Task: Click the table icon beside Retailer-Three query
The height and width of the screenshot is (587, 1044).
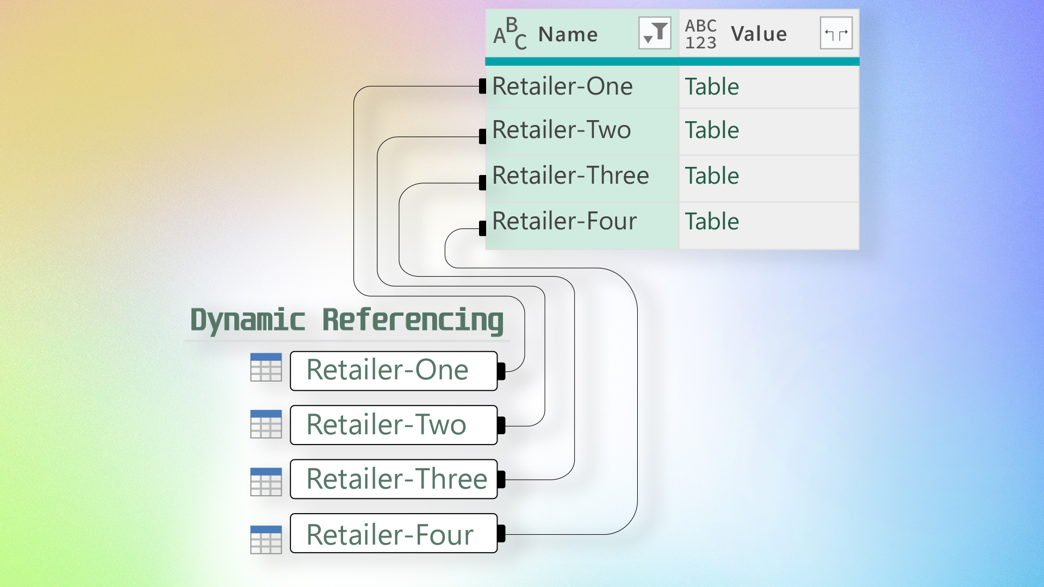Action: coord(266,482)
